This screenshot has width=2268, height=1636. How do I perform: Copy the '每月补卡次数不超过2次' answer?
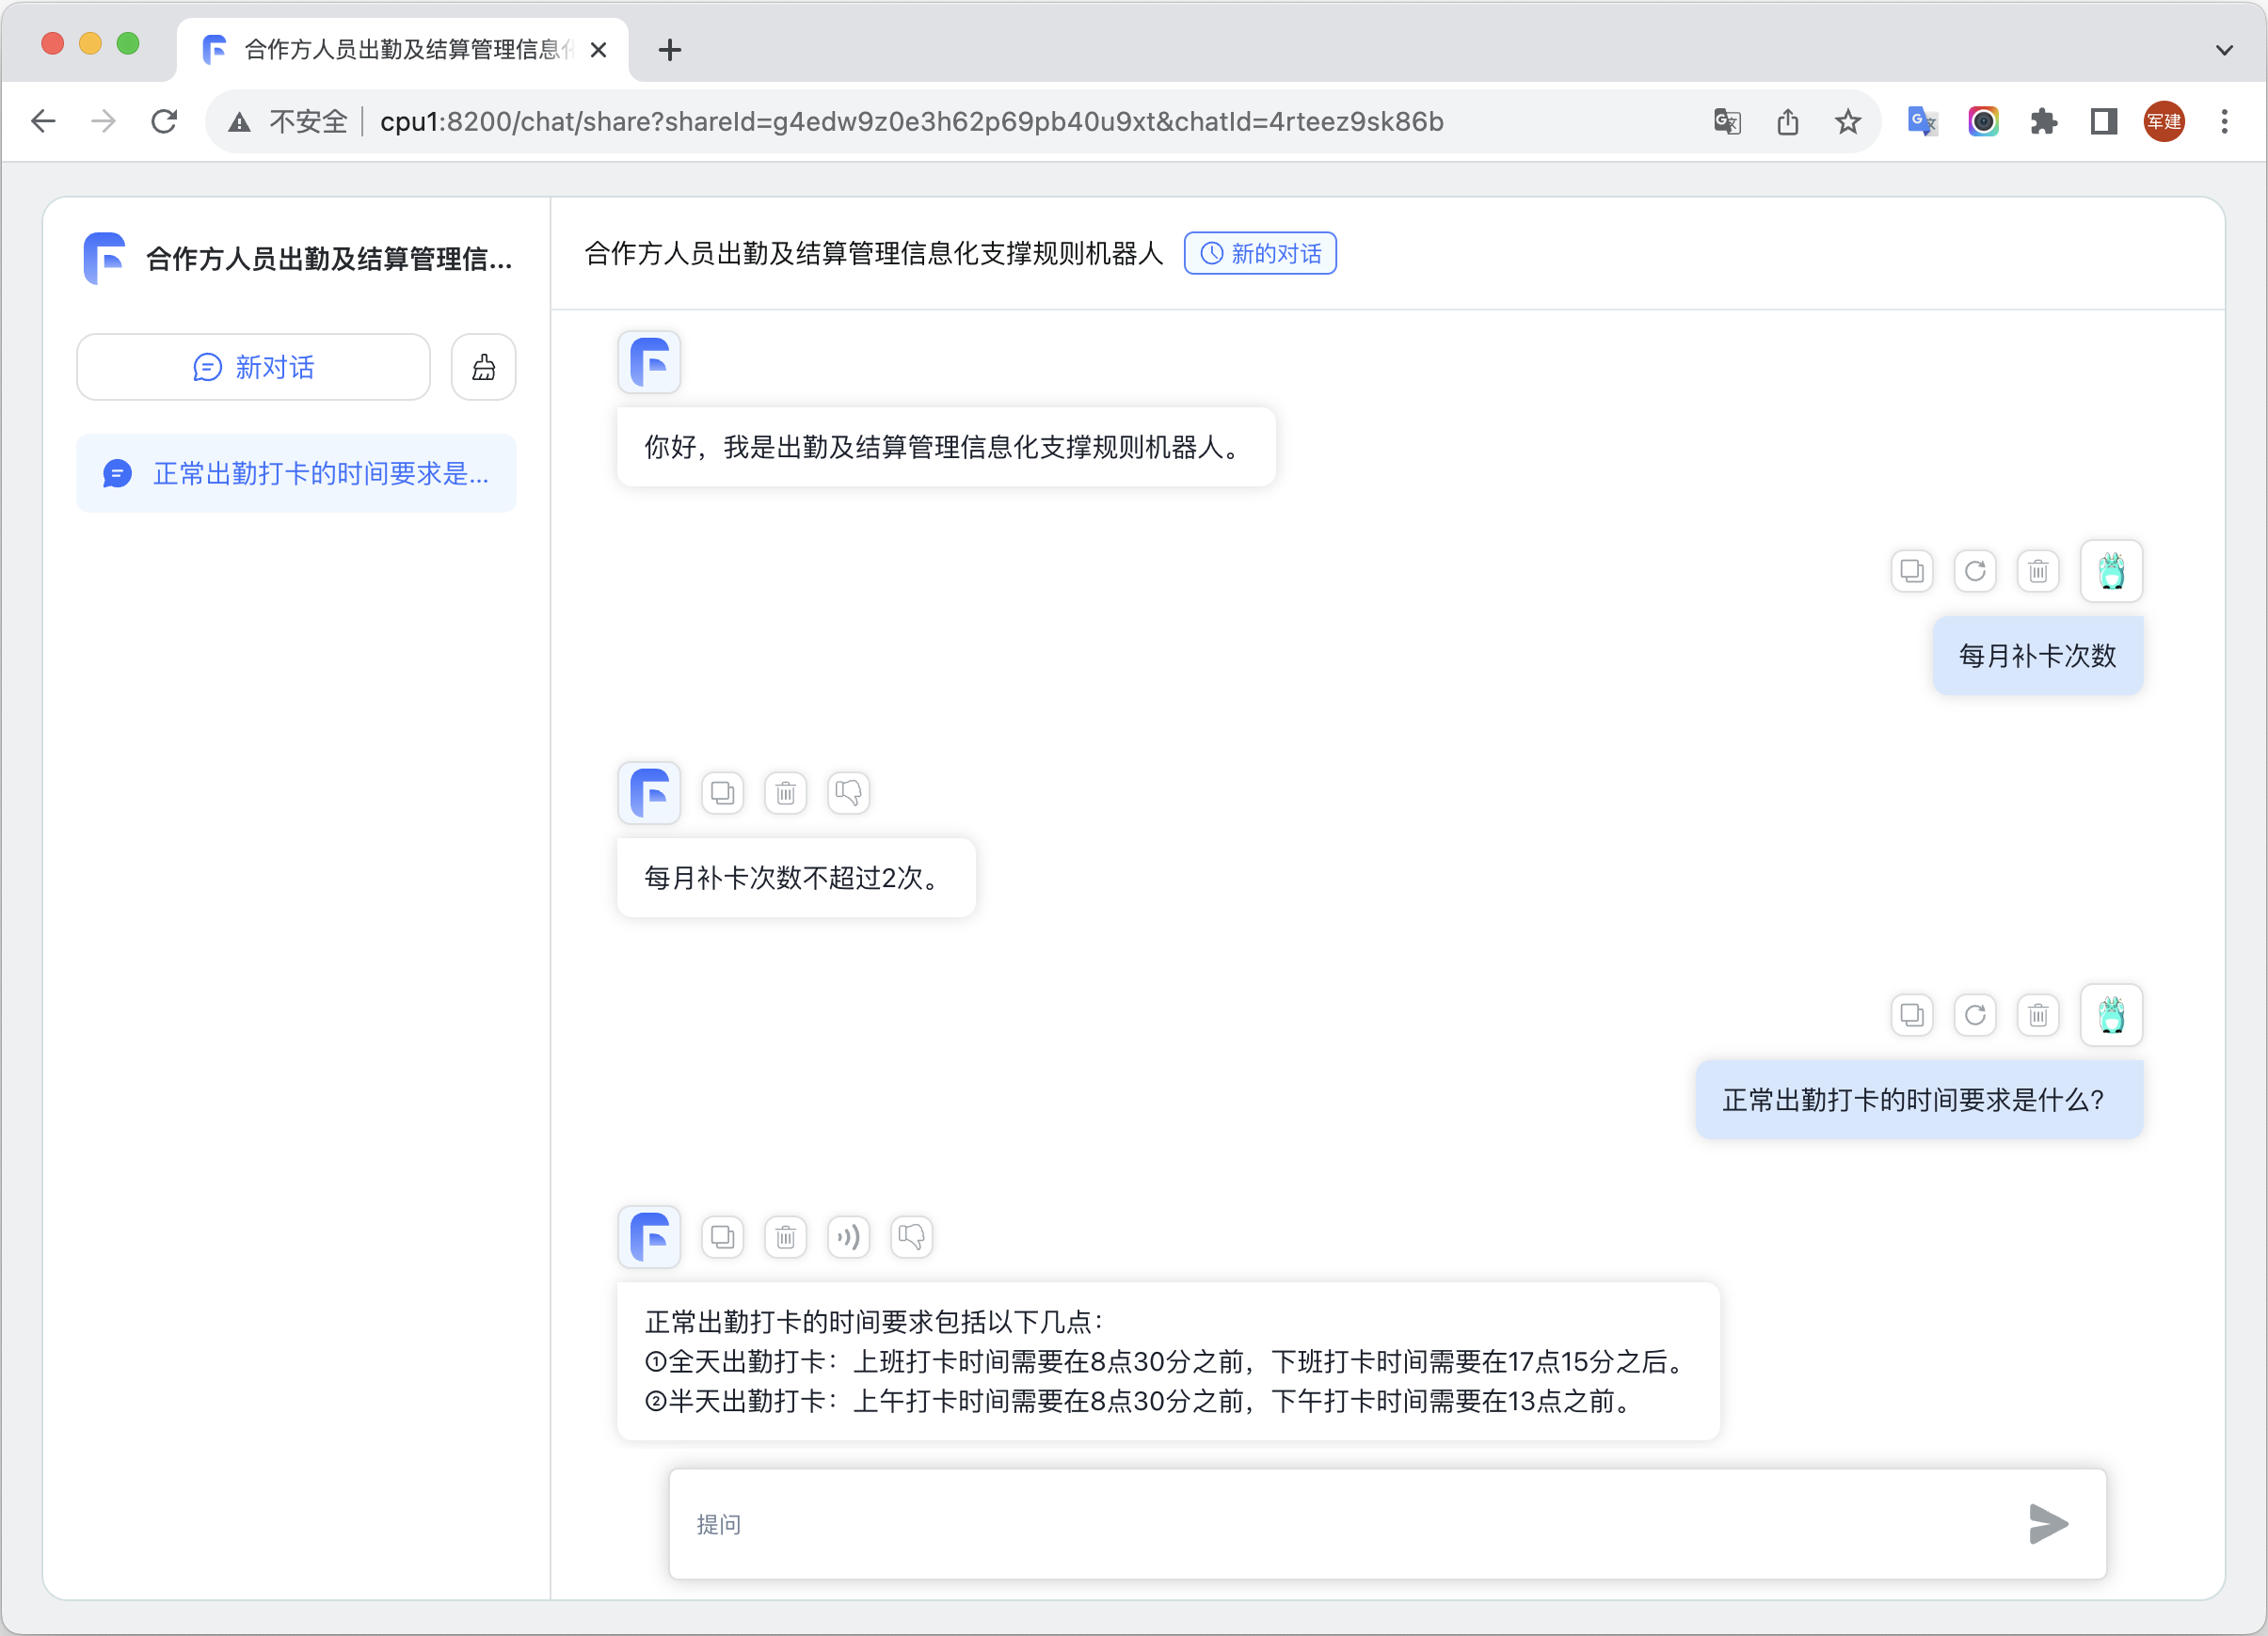[x=722, y=793]
